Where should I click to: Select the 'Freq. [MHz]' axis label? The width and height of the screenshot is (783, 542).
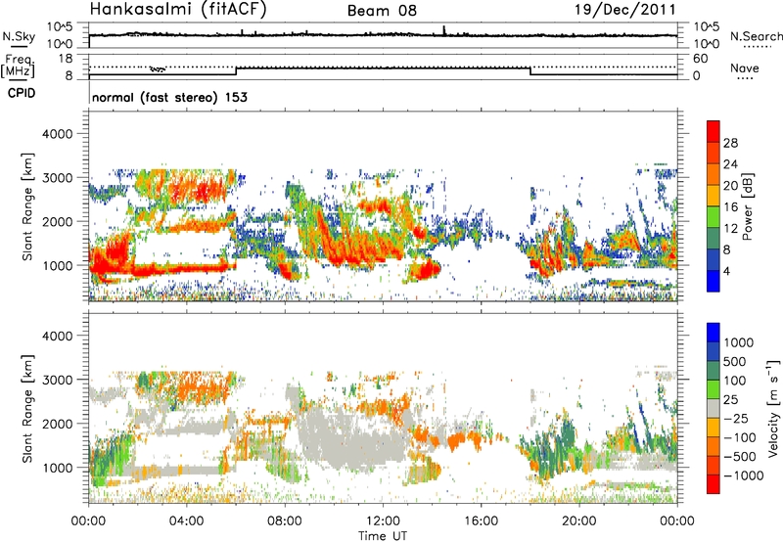coord(19,66)
